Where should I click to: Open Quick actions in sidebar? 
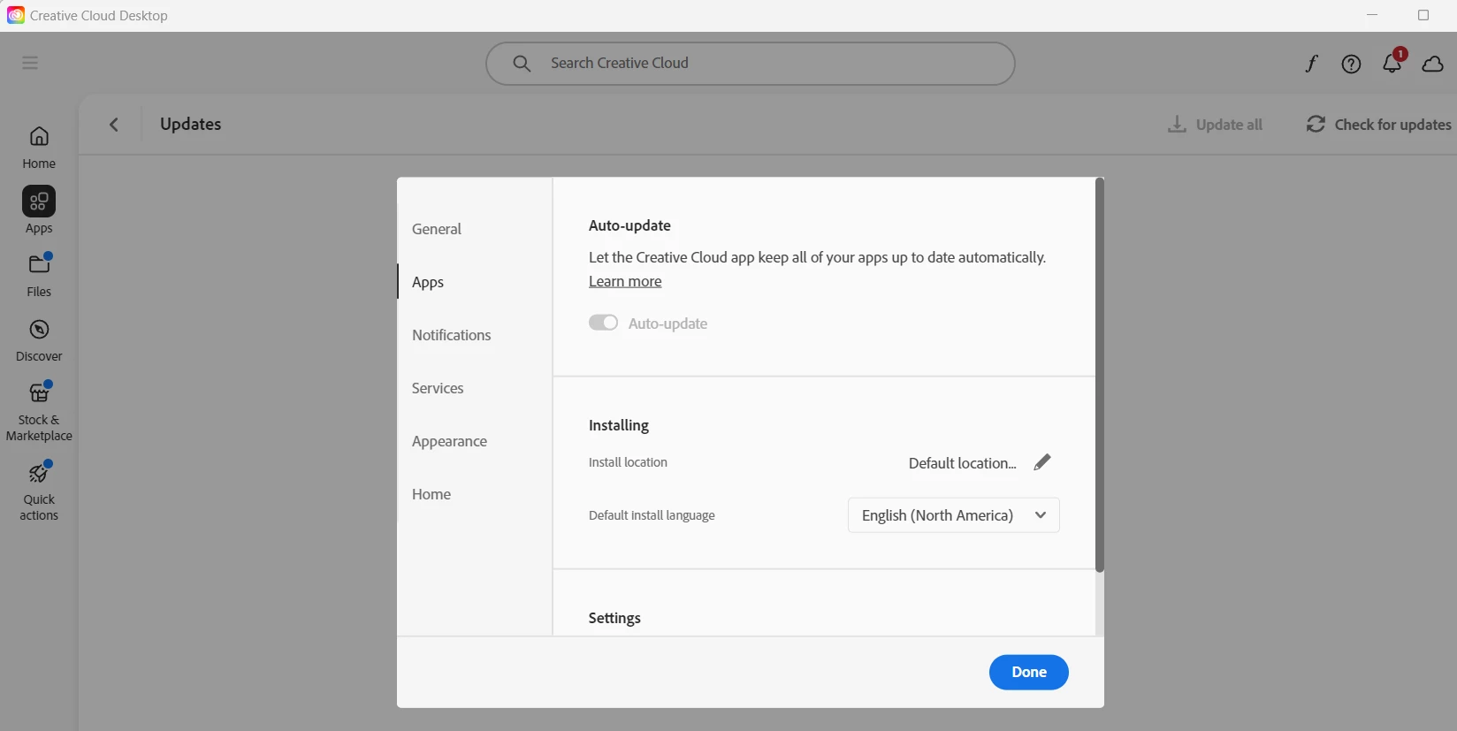39,491
